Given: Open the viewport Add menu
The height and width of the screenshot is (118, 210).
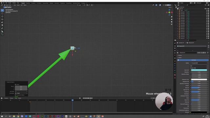Looking at the screenshot, I should [x=22, y=5].
